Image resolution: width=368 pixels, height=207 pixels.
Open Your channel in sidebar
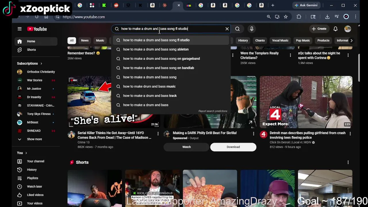[x=36, y=161]
